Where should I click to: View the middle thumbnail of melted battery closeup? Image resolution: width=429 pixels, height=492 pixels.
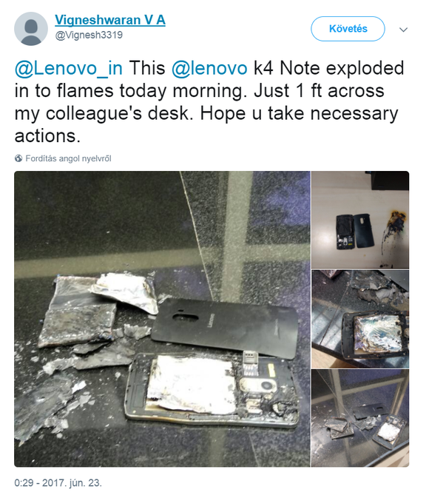point(360,319)
